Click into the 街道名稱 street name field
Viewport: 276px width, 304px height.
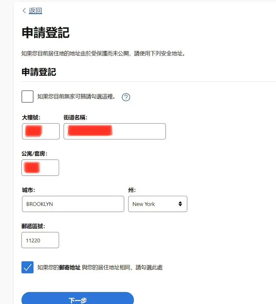(x=114, y=131)
